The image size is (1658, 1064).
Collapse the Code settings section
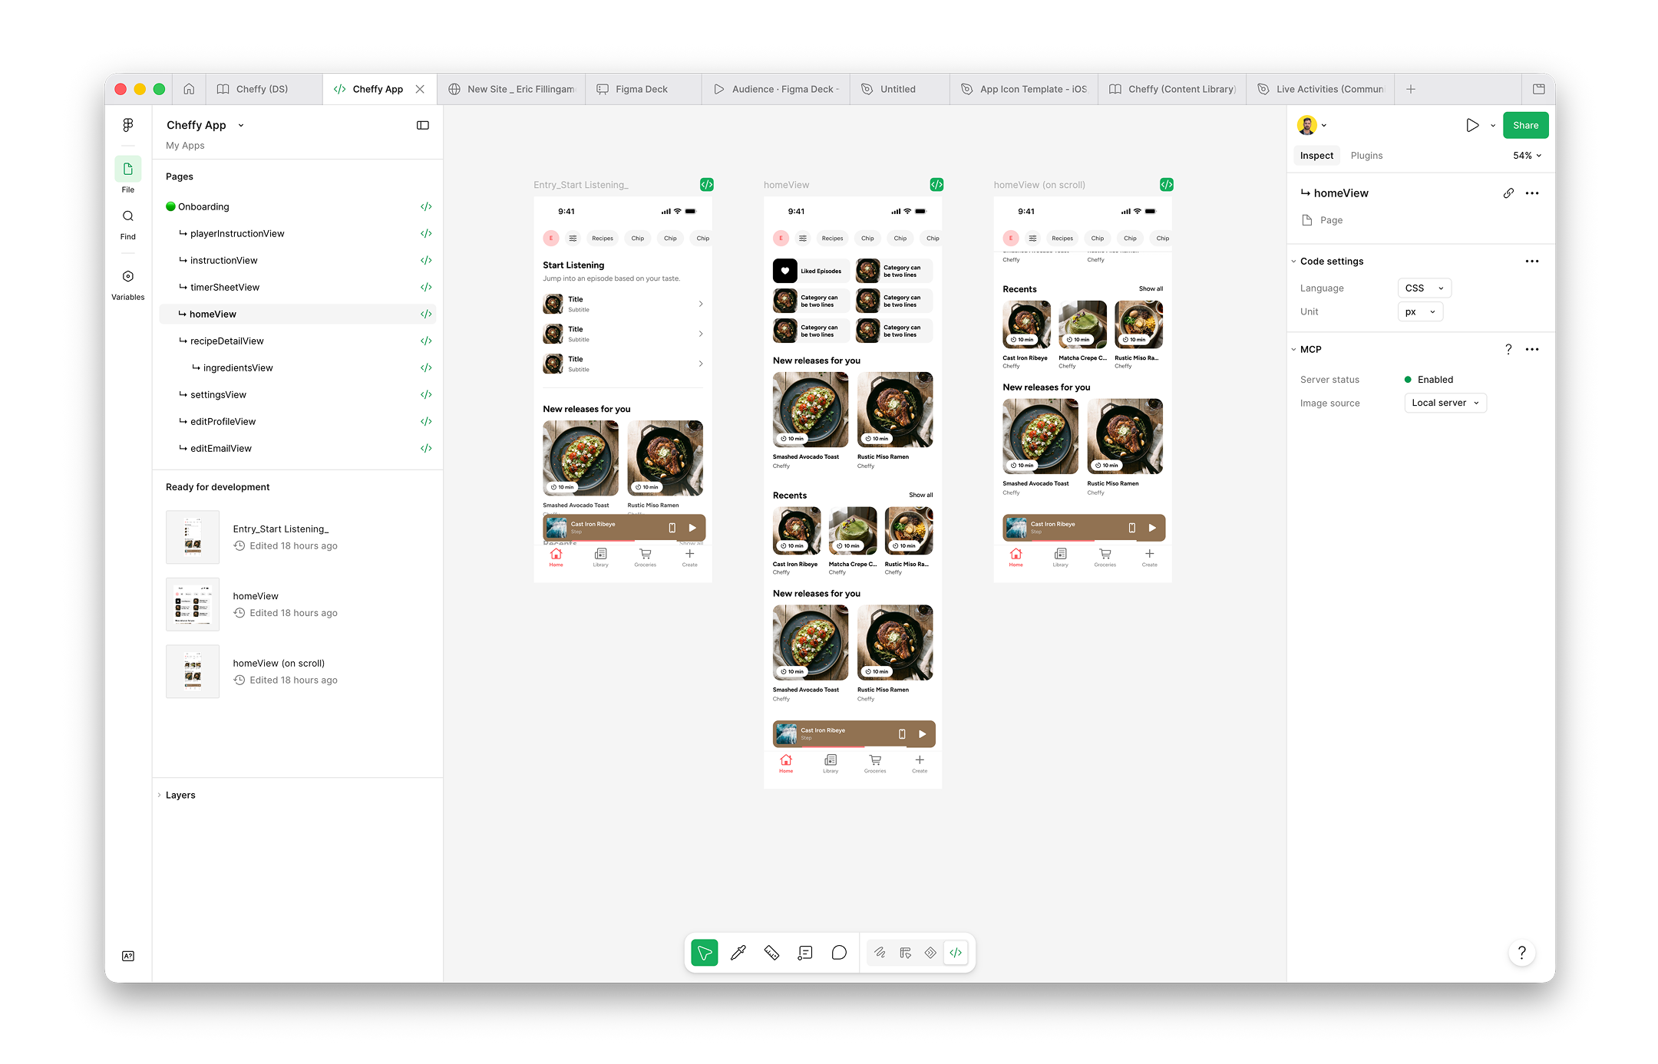pyautogui.click(x=1293, y=262)
